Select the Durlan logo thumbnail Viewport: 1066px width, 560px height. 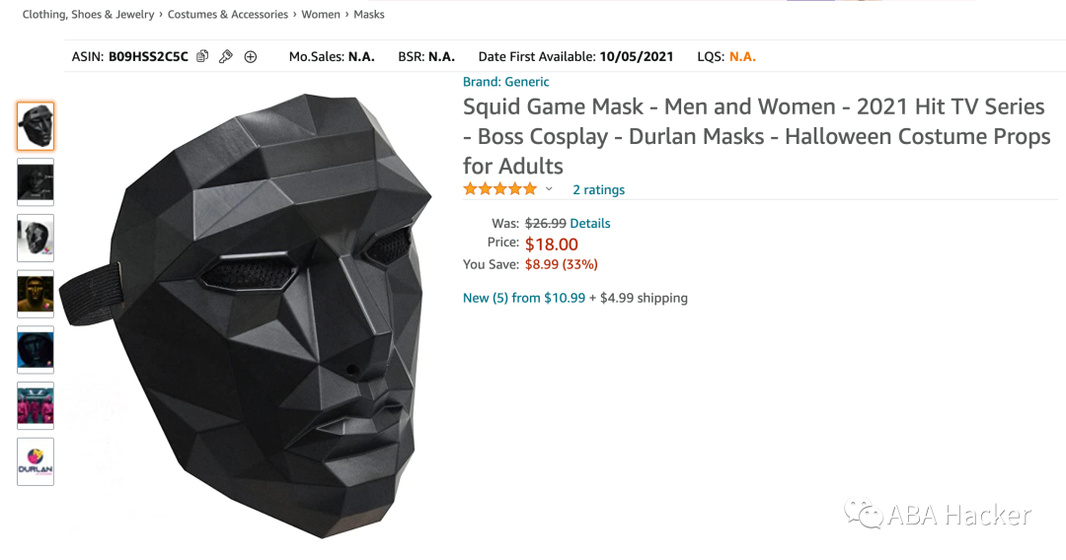point(36,461)
